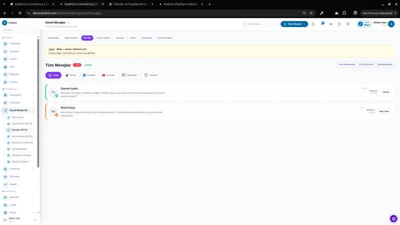Click the E-posta mail icon
This screenshot has width=400, height=225.
5,82
